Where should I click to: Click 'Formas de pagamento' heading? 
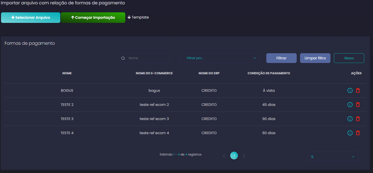point(30,43)
